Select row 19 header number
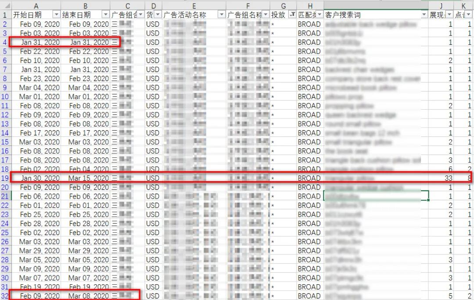Viewport: 474px width, 300px height. tap(5, 178)
